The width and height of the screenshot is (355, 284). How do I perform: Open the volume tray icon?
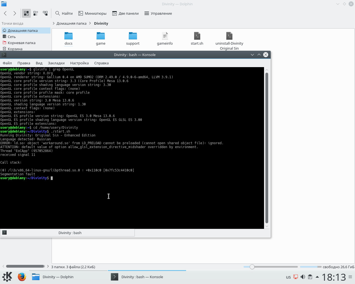303,277
